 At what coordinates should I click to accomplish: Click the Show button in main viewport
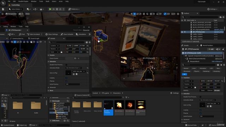(28, 14)
